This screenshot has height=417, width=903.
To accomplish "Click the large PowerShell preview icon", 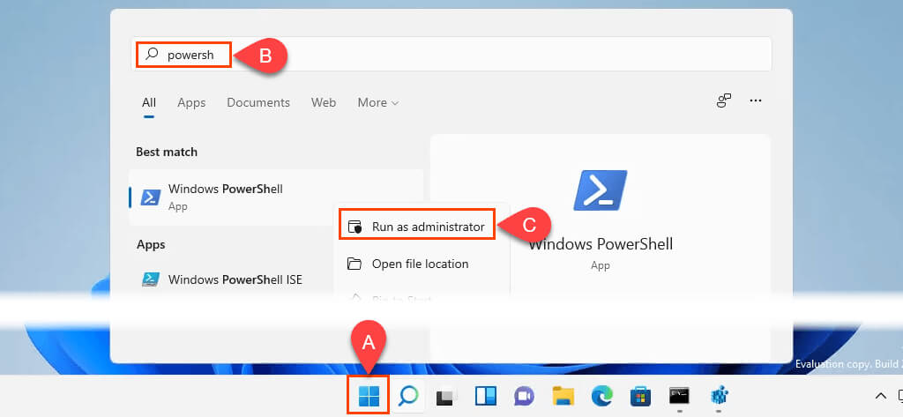I will click(600, 190).
